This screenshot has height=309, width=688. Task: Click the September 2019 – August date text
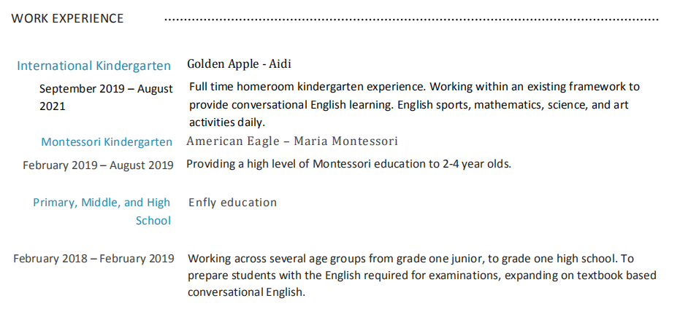106,89
